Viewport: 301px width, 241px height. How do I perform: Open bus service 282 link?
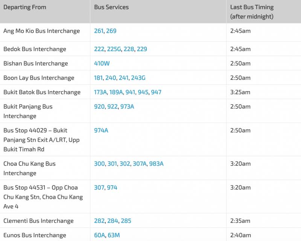point(99,221)
